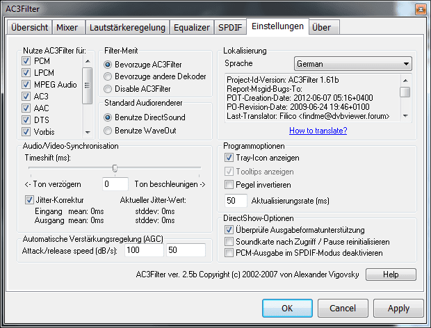Click the AGC attack speed field (100)
431x328 pixels.
pos(144,250)
